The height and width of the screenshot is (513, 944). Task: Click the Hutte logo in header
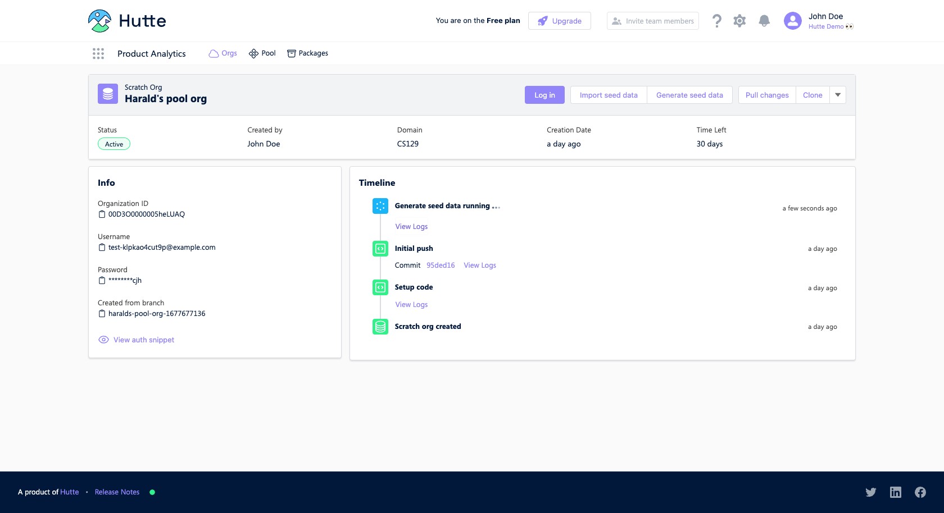click(x=127, y=21)
